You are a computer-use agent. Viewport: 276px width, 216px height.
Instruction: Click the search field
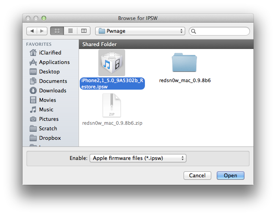[x=219, y=31]
